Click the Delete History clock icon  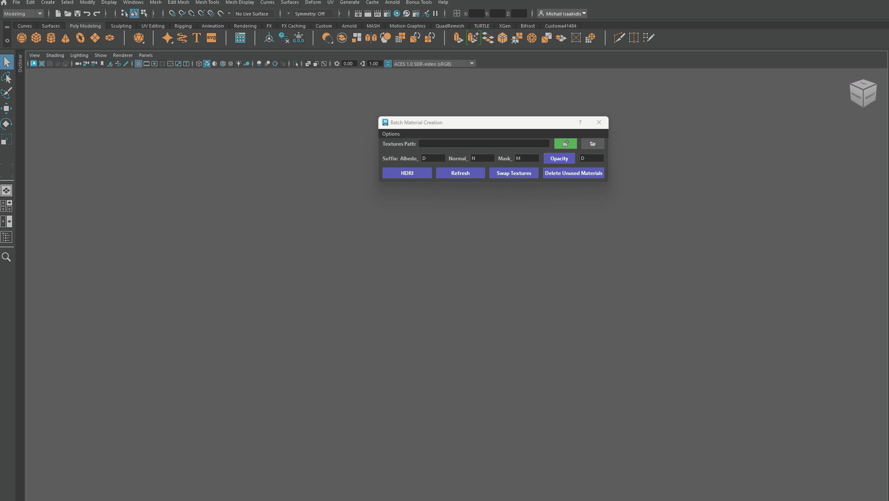point(284,38)
